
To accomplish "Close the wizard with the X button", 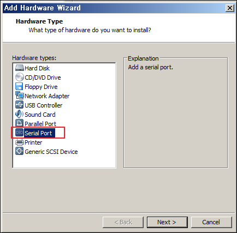I will point(230,8).
